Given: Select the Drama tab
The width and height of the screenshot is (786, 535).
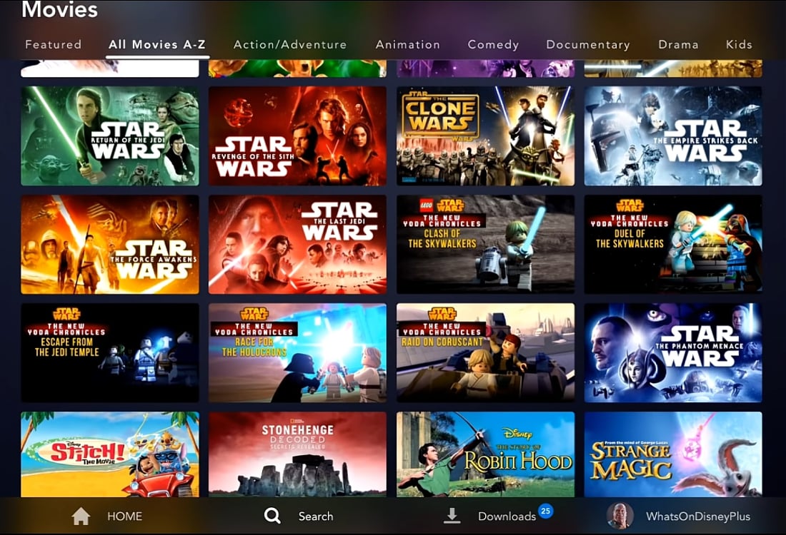Looking at the screenshot, I should 677,44.
